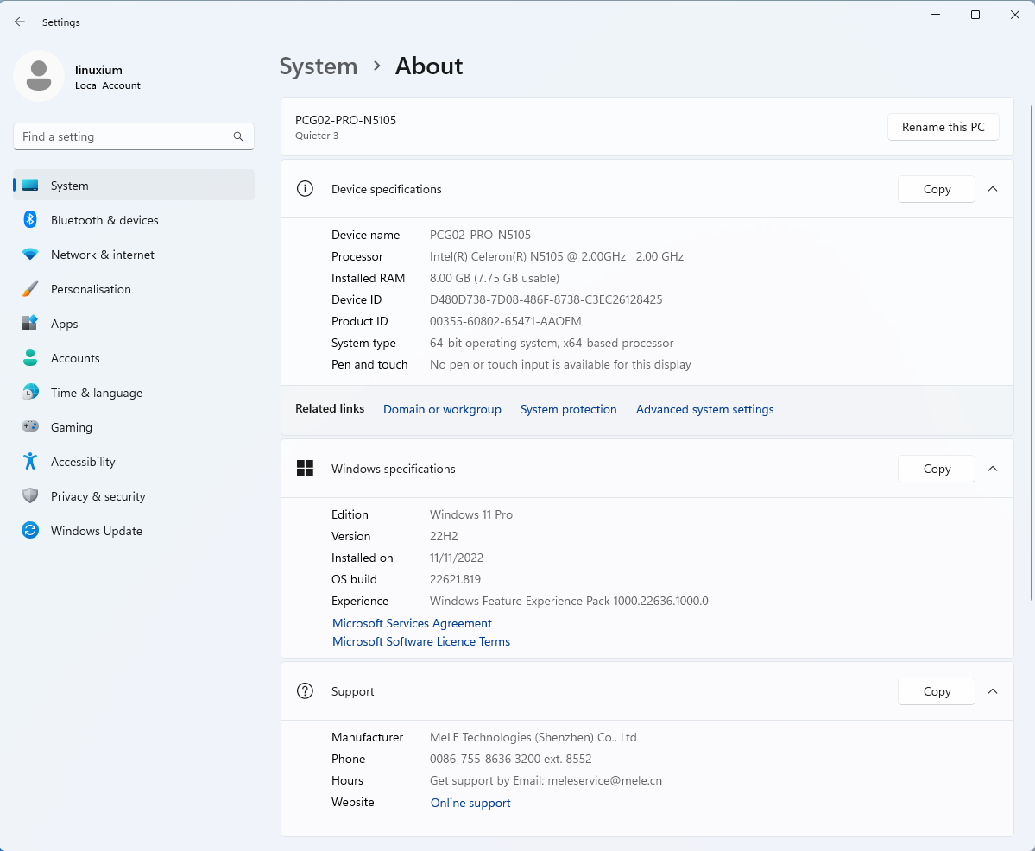
Task: Select Privacy & security
Action: click(133, 495)
